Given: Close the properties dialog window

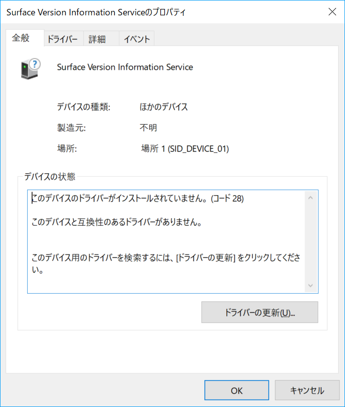Looking at the screenshot, I should click(x=332, y=12).
